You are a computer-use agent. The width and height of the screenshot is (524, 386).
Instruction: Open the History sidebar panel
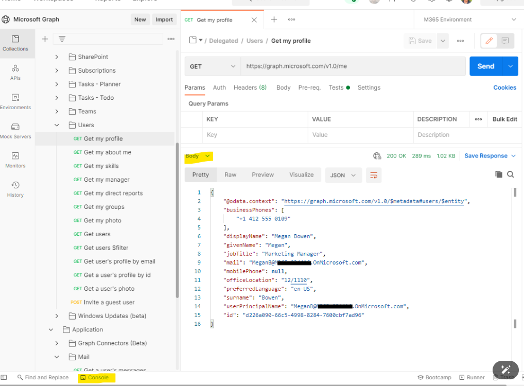pos(15,189)
